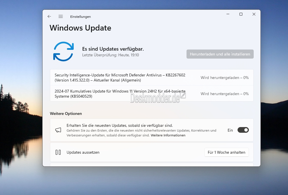Click 'Letzte Überprüfung: Heute, 19:10' text
The image size is (288, 195).
tap(111, 55)
